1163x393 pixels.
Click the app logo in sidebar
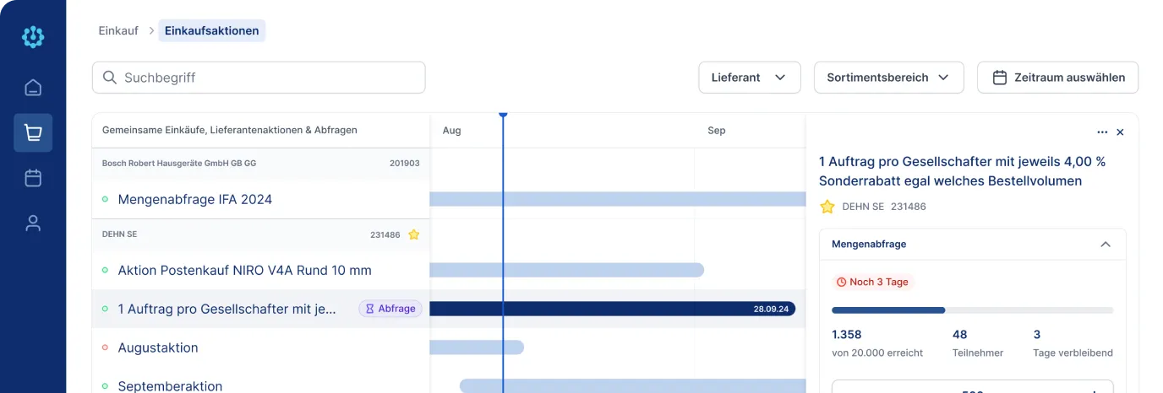pyautogui.click(x=33, y=36)
